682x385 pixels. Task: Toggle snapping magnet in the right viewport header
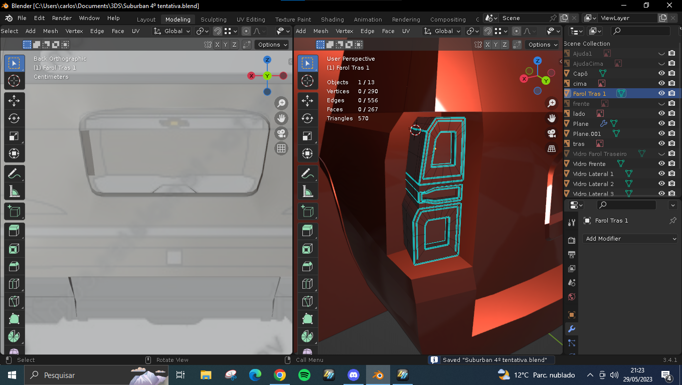coord(487,31)
